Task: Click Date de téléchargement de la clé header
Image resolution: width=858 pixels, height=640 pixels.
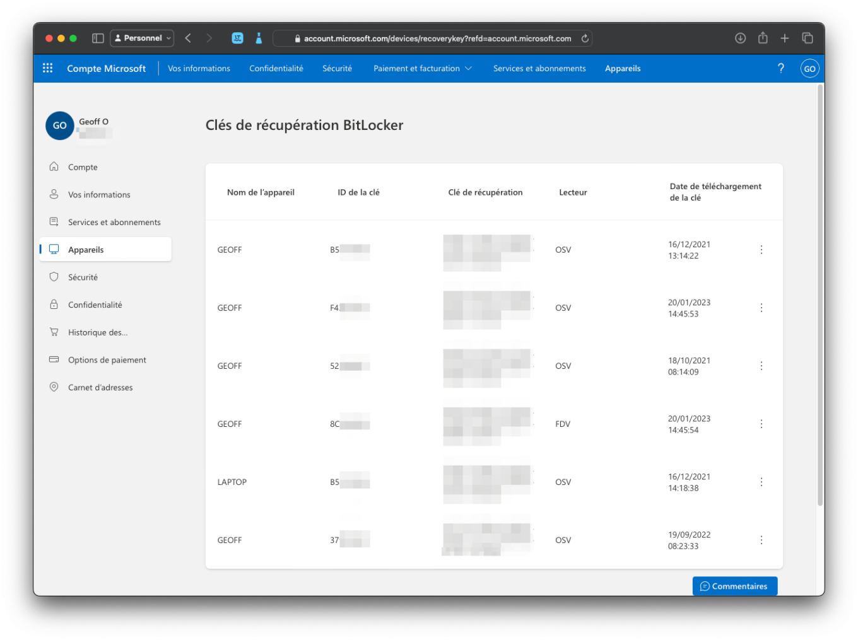Action: click(x=715, y=192)
